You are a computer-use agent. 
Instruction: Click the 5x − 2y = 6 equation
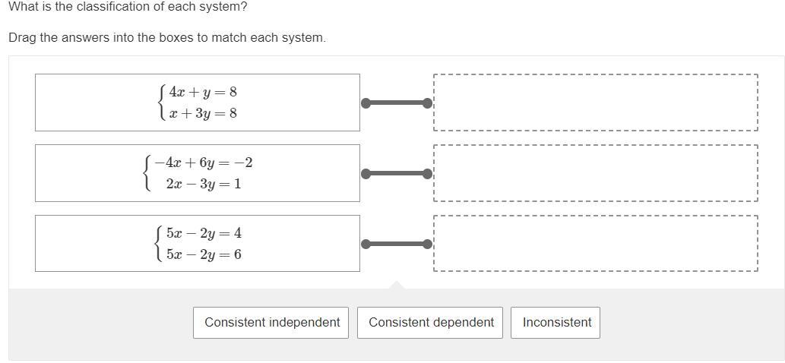pyautogui.click(x=204, y=254)
